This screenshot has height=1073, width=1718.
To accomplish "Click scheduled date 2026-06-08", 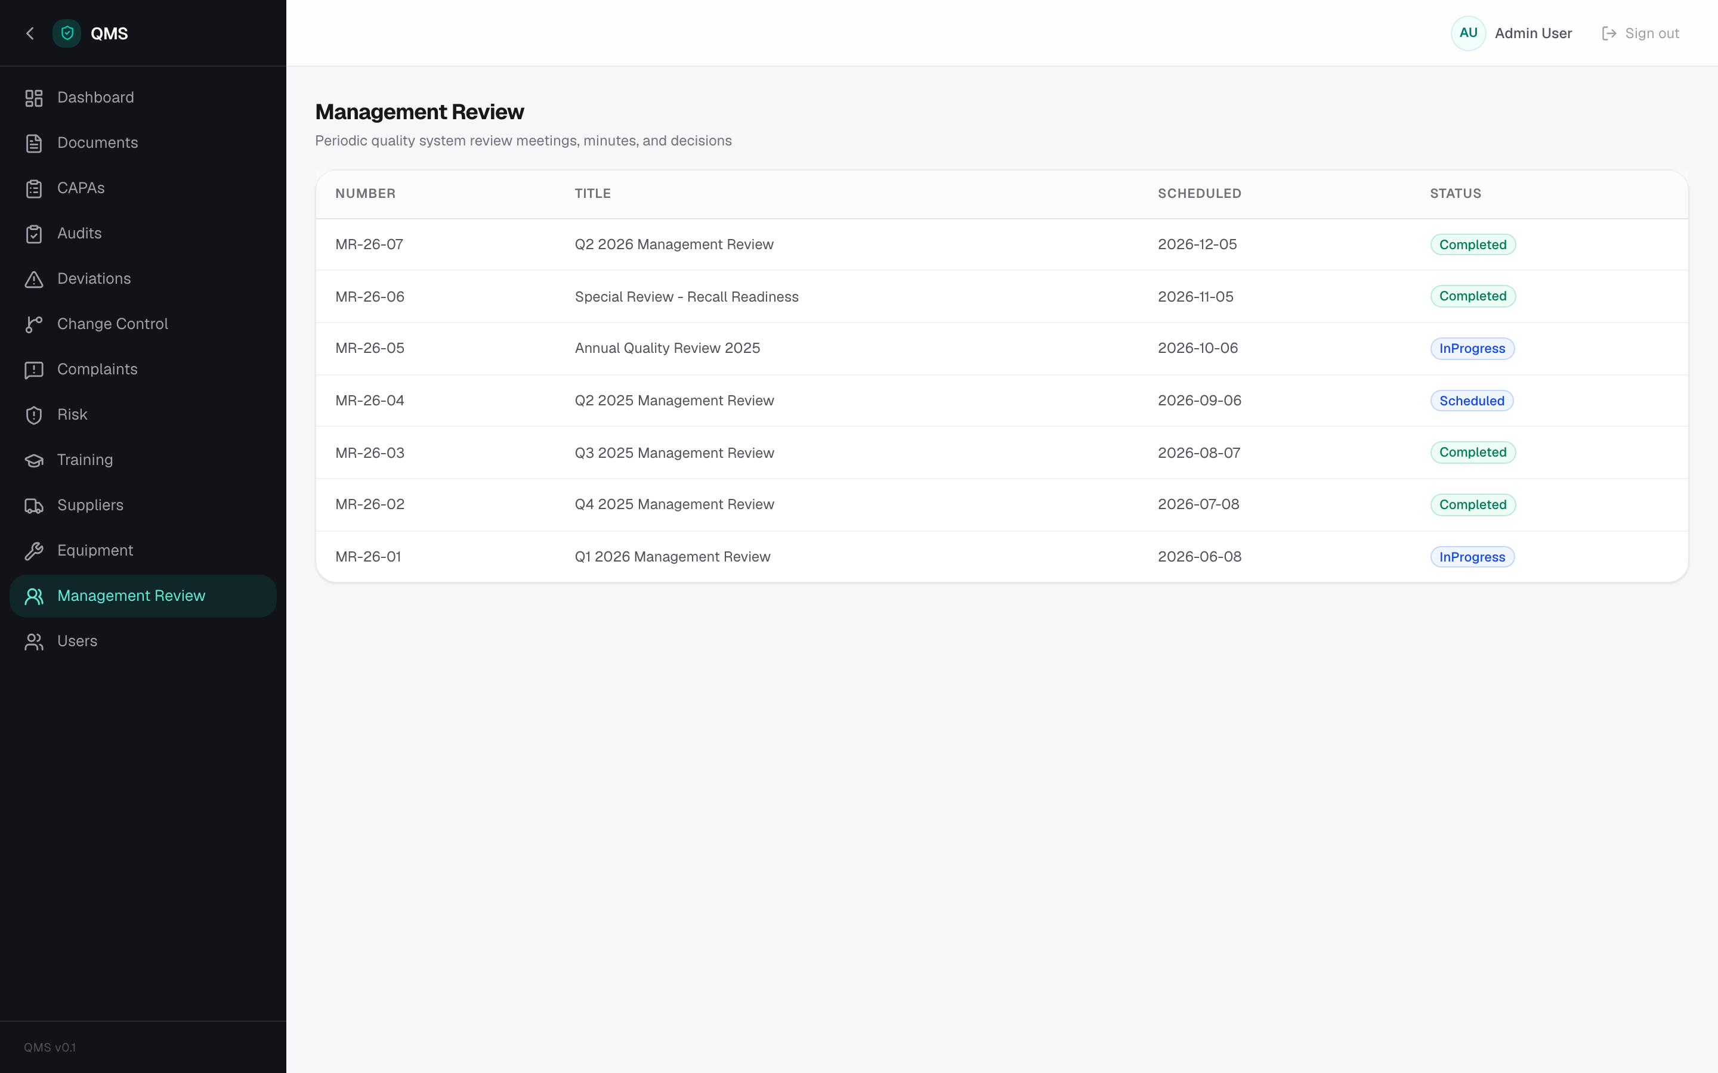I will [1199, 557].
